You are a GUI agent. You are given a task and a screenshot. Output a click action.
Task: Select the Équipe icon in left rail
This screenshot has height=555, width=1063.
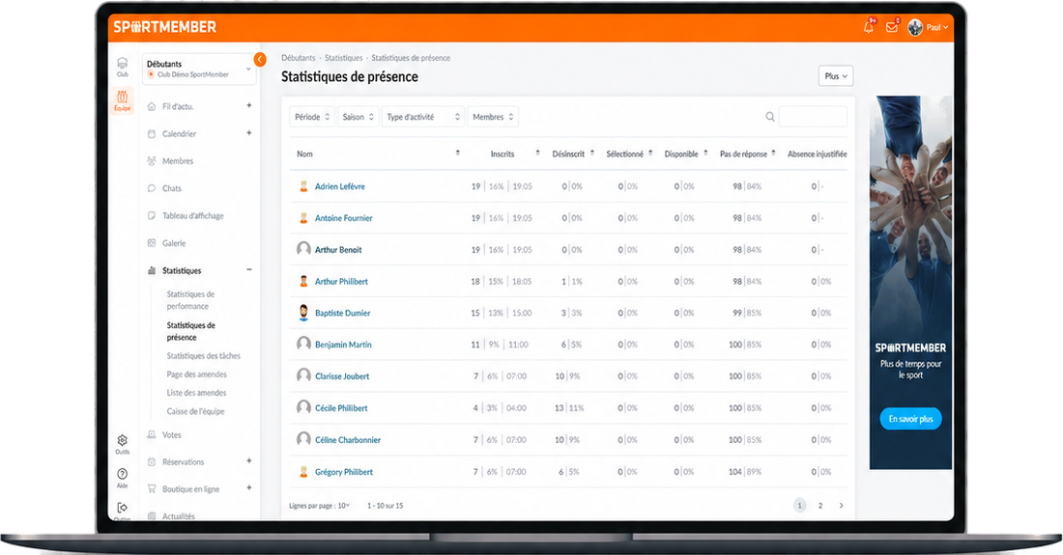(122, 100)
